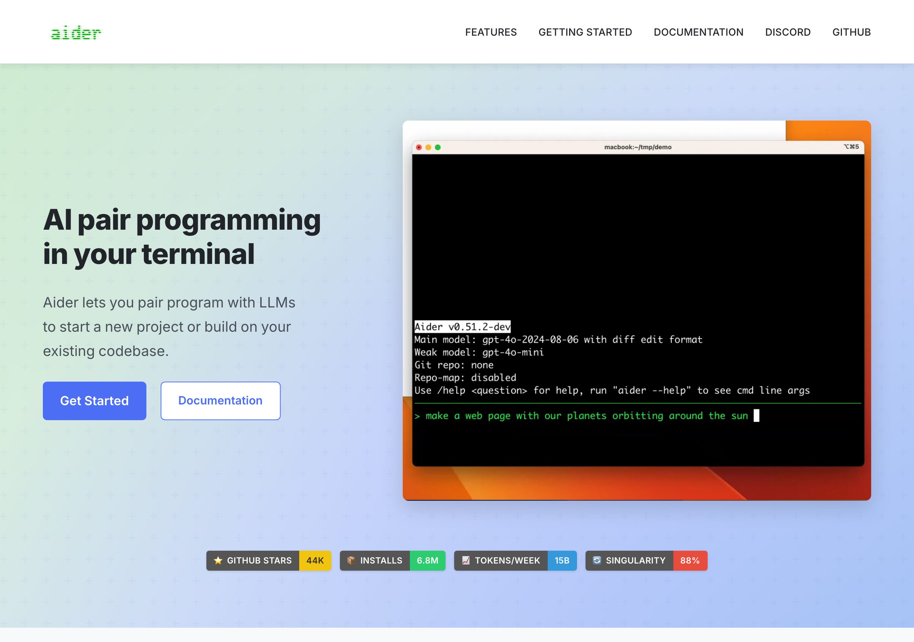Click the chart icon on Tokens/Week badge
914x642 pixels.
(x=466, y=560)
